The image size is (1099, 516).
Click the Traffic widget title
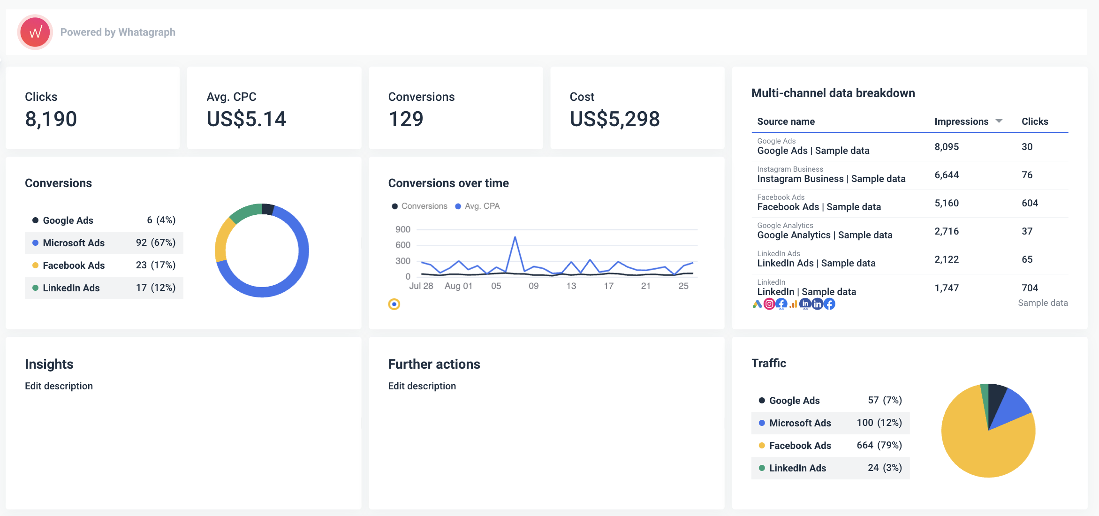(769, 364)
